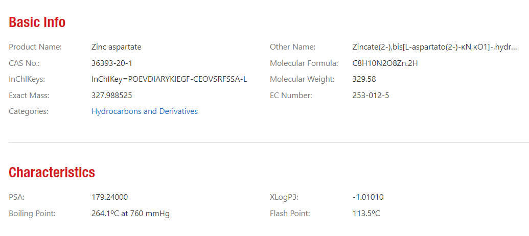Click the Other Name field label
This screenshot has height=236, width=529.
click(x=292, y=47)
